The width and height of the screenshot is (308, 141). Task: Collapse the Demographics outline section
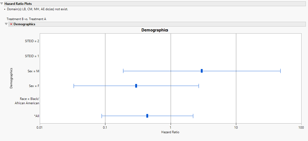[x=6, y=24]
